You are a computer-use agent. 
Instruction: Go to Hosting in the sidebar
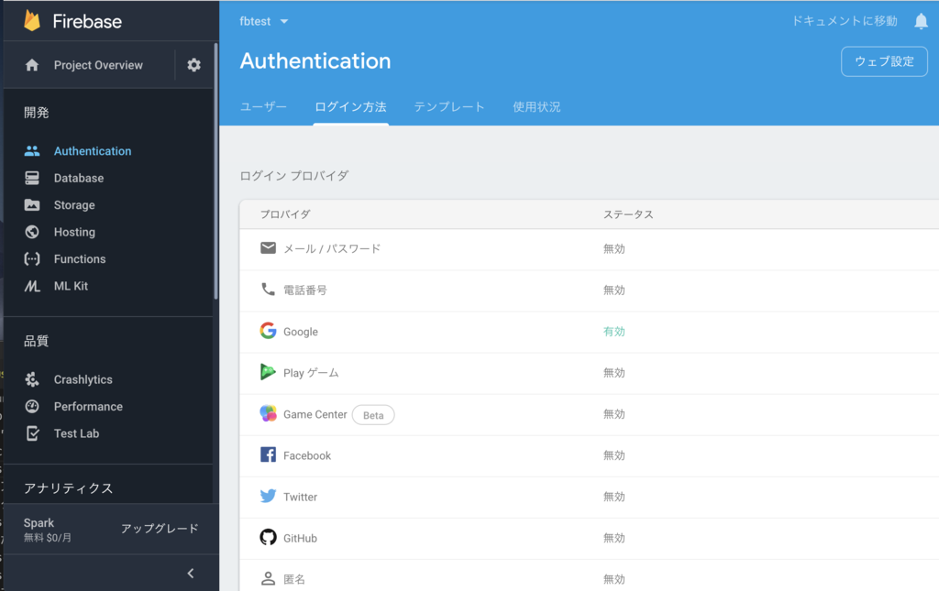click(x=75, y=232)
